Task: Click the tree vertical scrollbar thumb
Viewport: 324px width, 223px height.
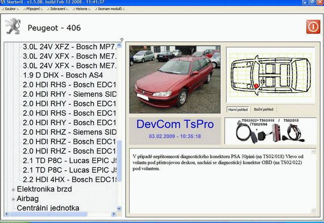Action: coord(119,161)
